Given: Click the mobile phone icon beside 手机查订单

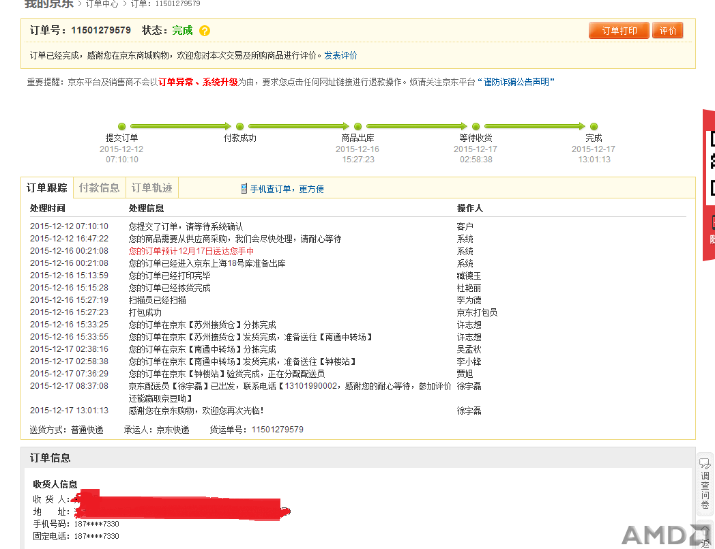Looking at the screenshot, I should pyautogui.click(x=244, y=189).
